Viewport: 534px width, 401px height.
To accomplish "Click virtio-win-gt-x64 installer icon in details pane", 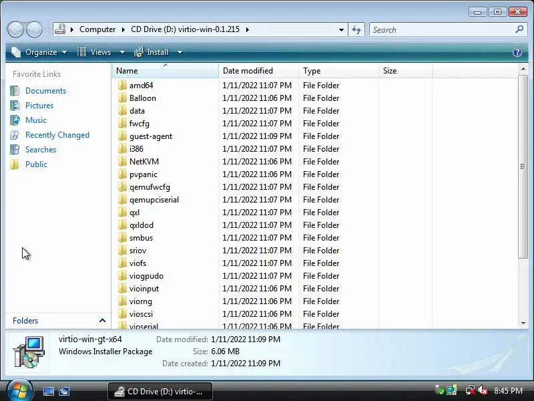I will [x=29, y=352].
